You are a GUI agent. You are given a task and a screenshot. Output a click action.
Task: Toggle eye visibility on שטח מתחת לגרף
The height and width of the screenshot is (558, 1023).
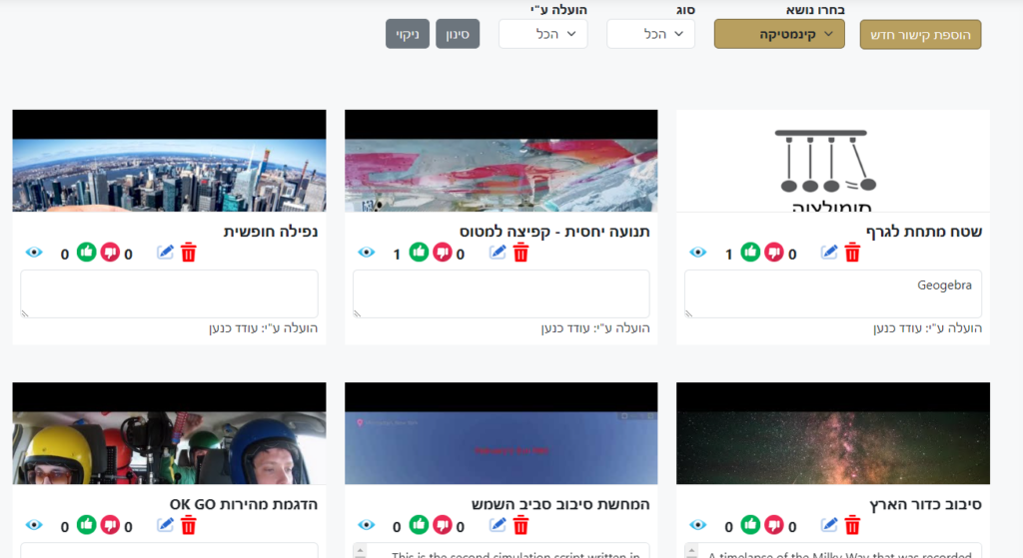697,253
